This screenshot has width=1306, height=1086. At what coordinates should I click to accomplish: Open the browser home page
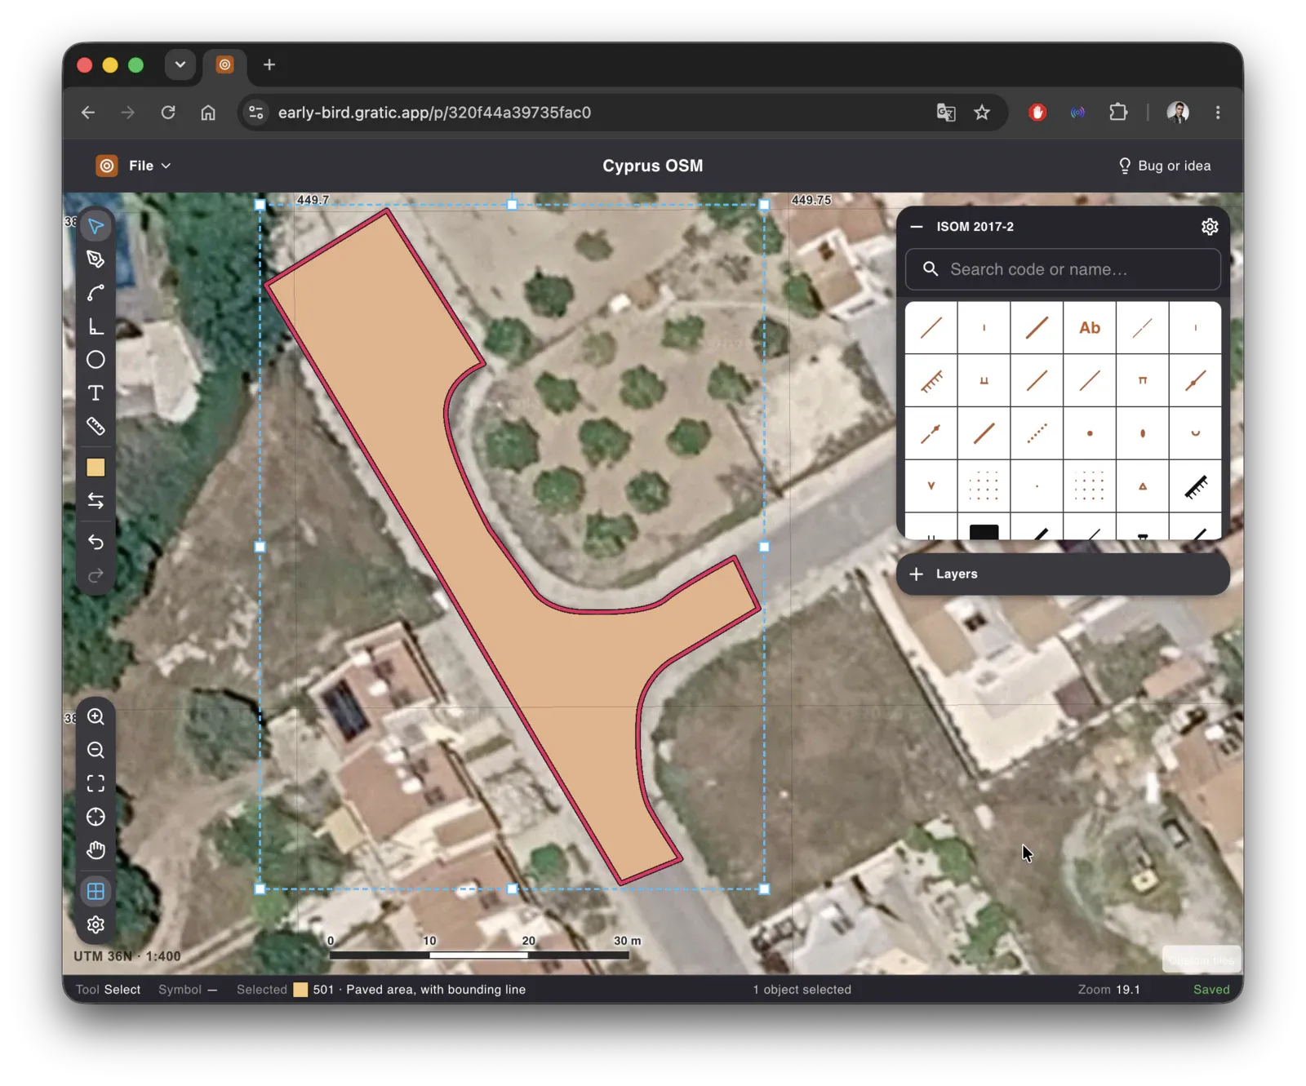pyautogui.click(x=208, y=113)
